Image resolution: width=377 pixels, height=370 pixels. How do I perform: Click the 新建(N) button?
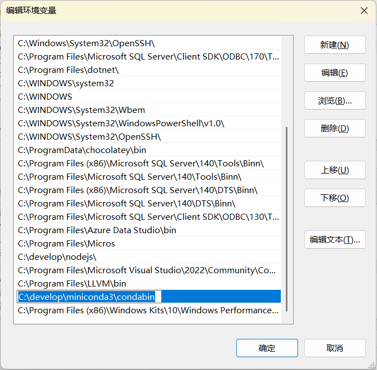pos(335,45)
